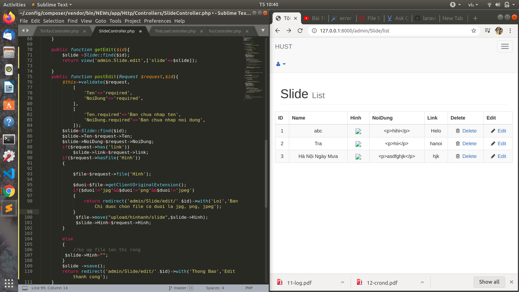The width and height of the screenshot is (519, 292).
Task: Click the browser address bar URL
Action: [x=354, y=31]
